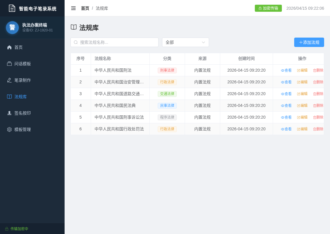Click the 添加法规 button
The image size is (330, 234).
coord(309,42)
